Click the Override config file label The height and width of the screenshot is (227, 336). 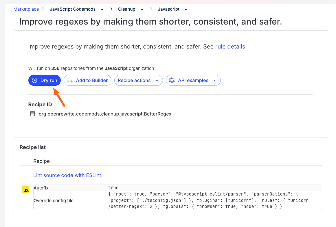[54, 200]
